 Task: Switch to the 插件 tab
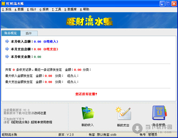pos(29,33)
